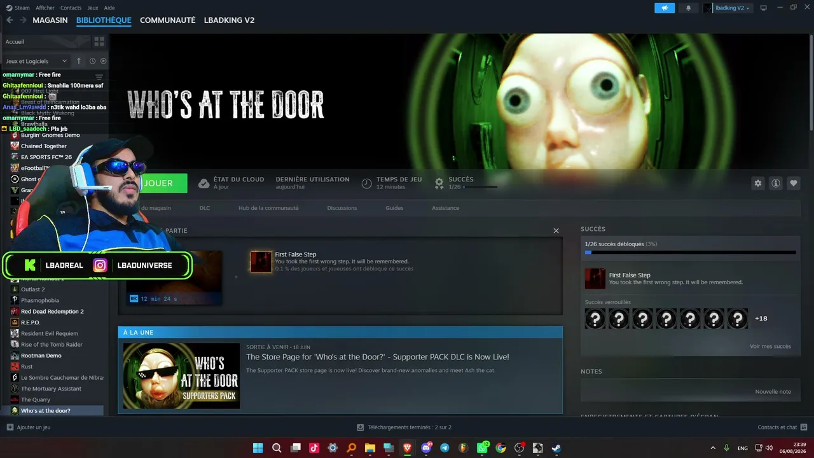Screen dimensions: 814x458
Task: Click the Steam icon in the taskbar
Action: click(x=556, y=448)
